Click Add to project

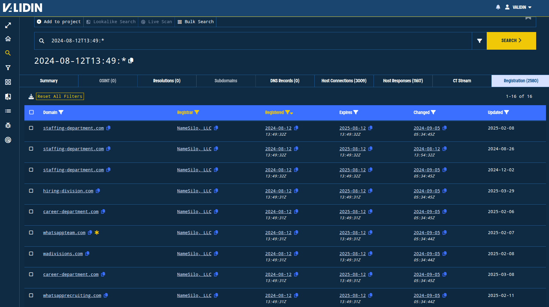coord(59,22)
